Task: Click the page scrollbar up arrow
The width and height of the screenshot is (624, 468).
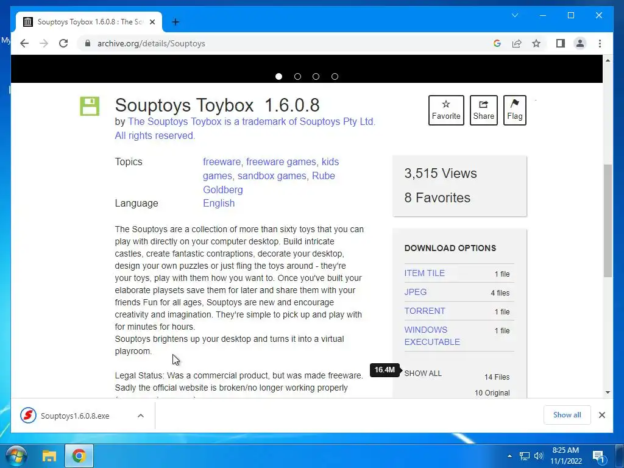Action: 608,60
